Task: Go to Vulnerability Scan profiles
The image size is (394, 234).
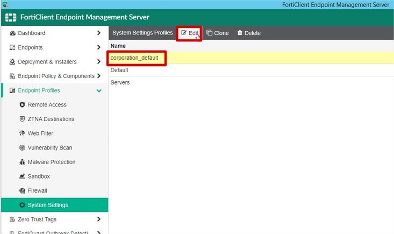Action: click(x=50, y=148)
